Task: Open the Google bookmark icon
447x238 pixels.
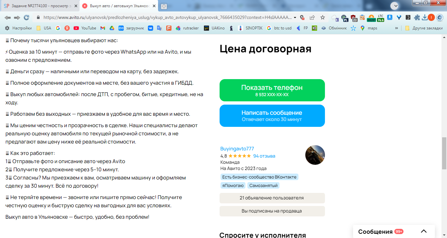Action: click(58, 28)
